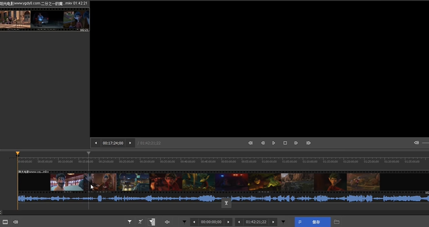Click the 01:00:00;00 mark on the ruler
The image size is (429, 227).
269,161
